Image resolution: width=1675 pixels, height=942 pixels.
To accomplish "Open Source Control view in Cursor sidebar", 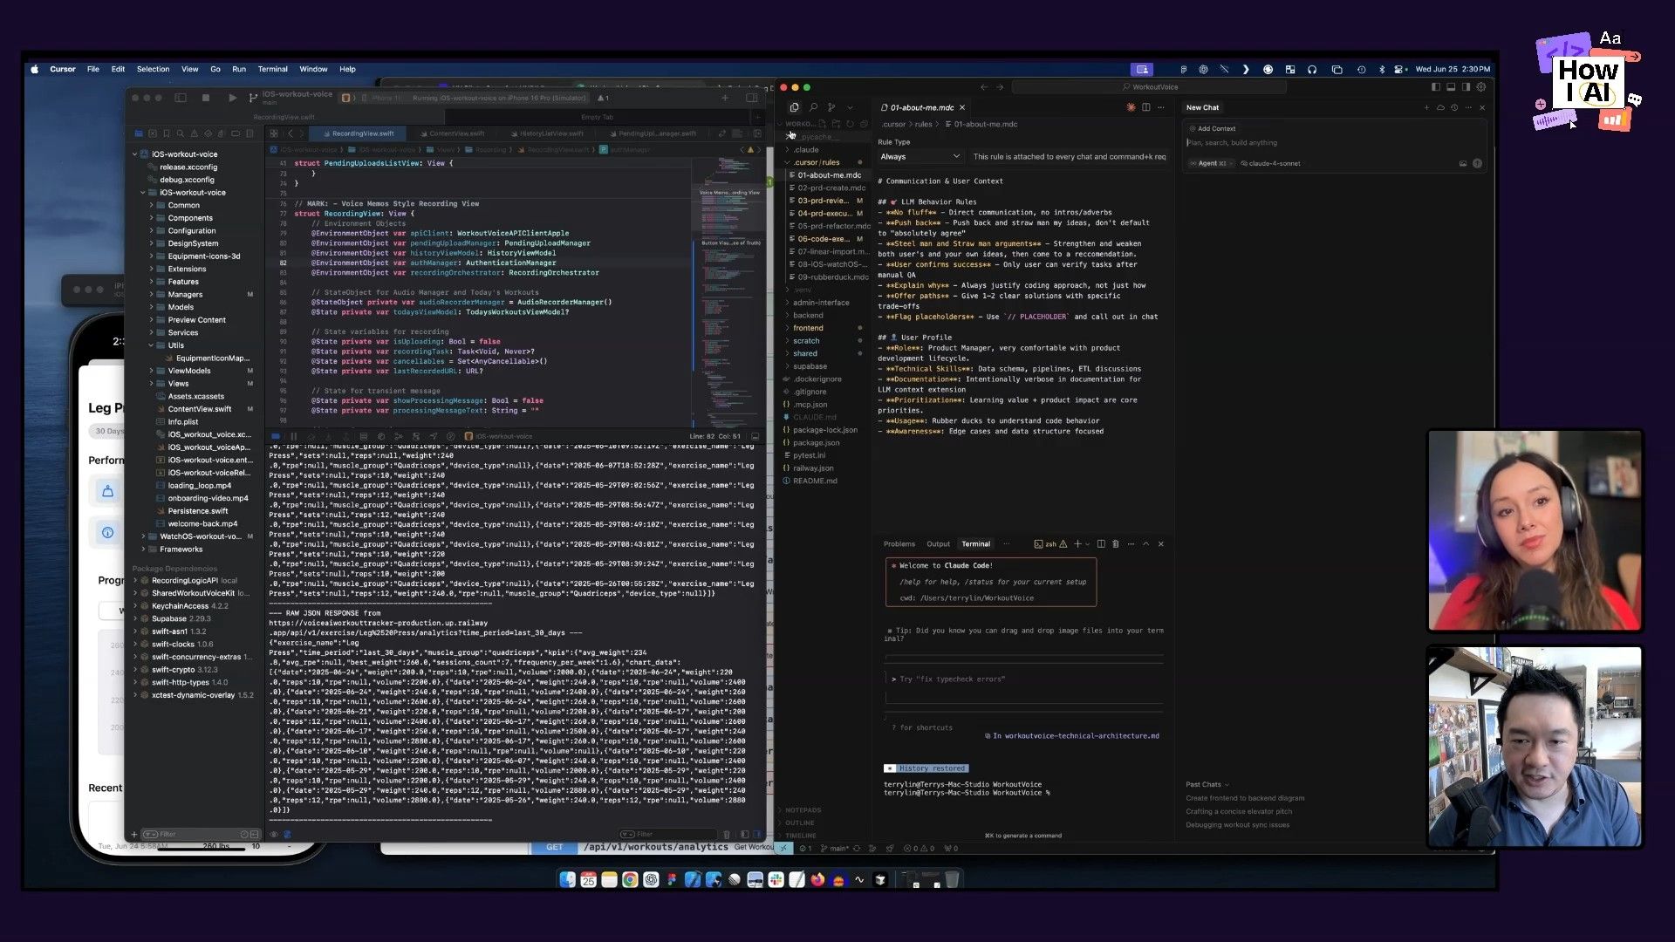I will tap(831, 107).
